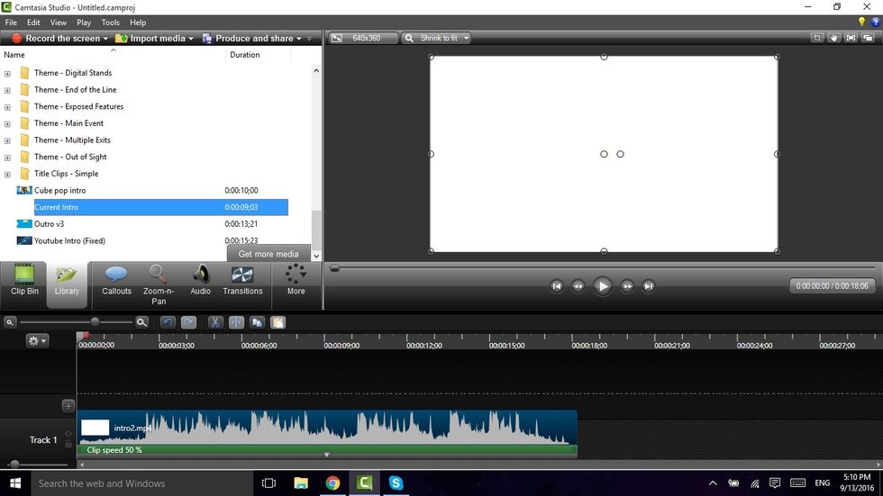The width and height of the screenshot is (883, 496).
Task: Toggle Track 1 visibility eye
Action: [x=68, y=434]
